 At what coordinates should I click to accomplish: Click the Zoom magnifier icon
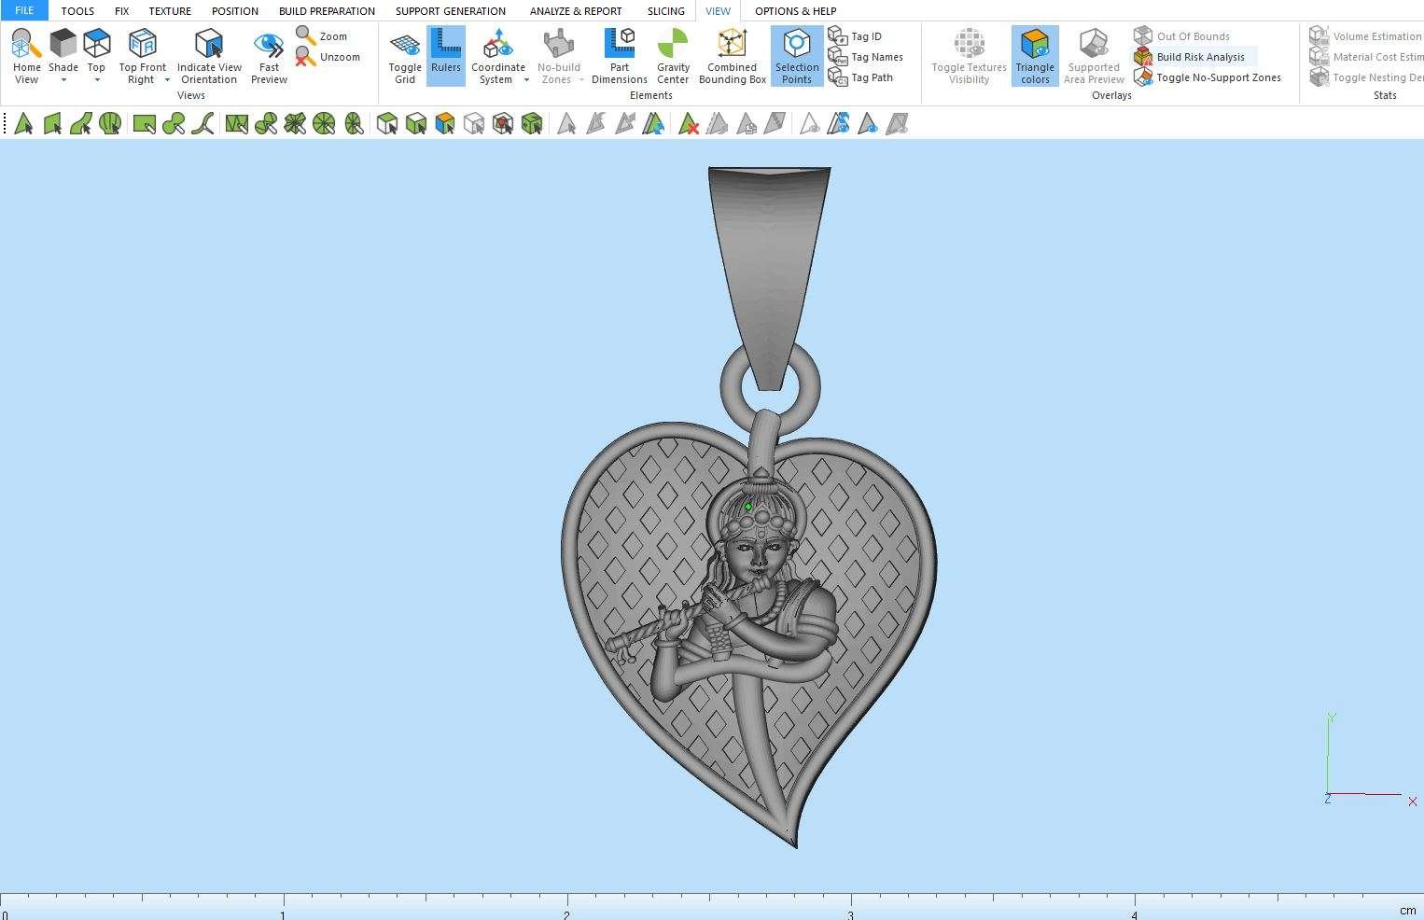306,35
